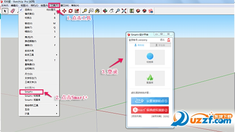235x132 pixels.
Task: Select the Tape Measure tool icon
Action: (85, 11)
